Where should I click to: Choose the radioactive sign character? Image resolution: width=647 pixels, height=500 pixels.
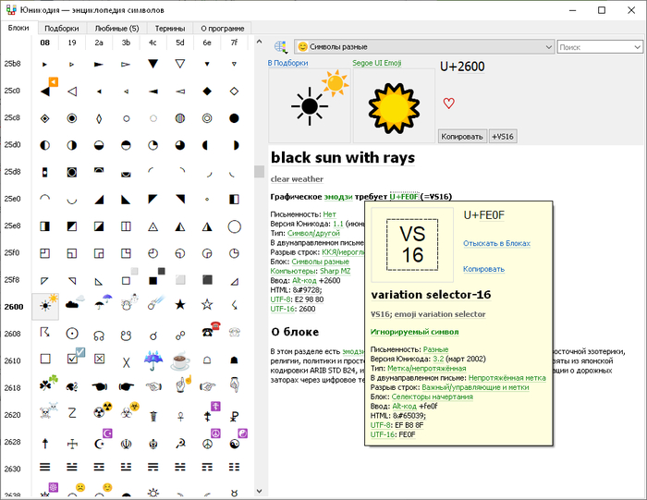click(99, 414)
